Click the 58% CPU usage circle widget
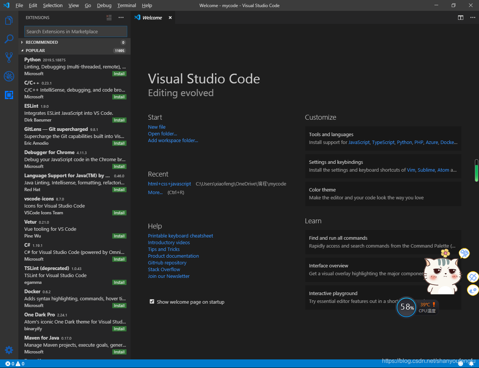The height and width of the screenshot is (368, 479). coord(406,307)
